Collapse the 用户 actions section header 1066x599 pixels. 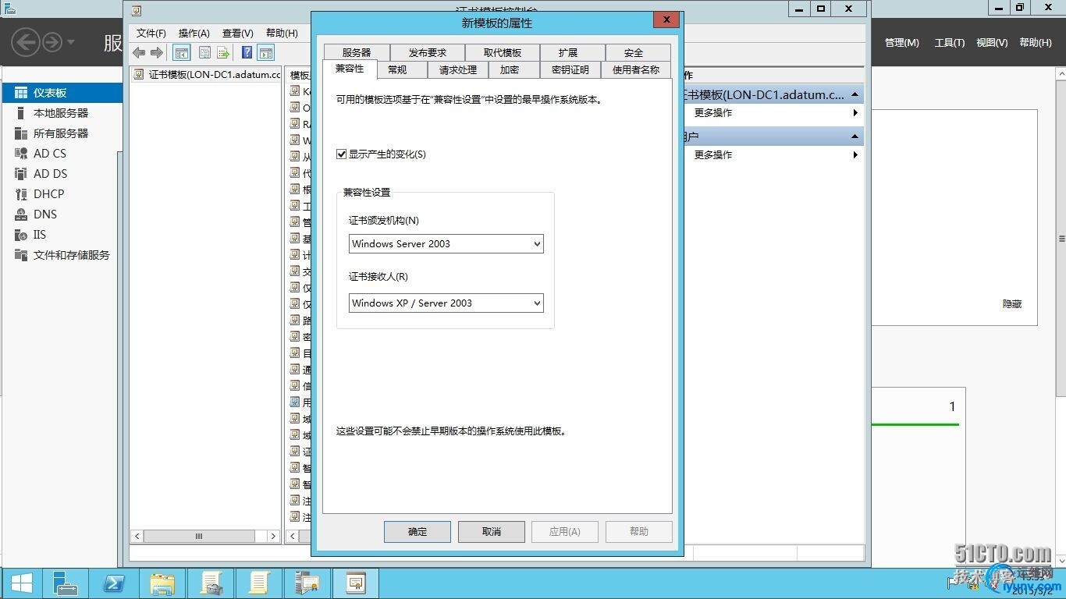click(x=855, y=136)
